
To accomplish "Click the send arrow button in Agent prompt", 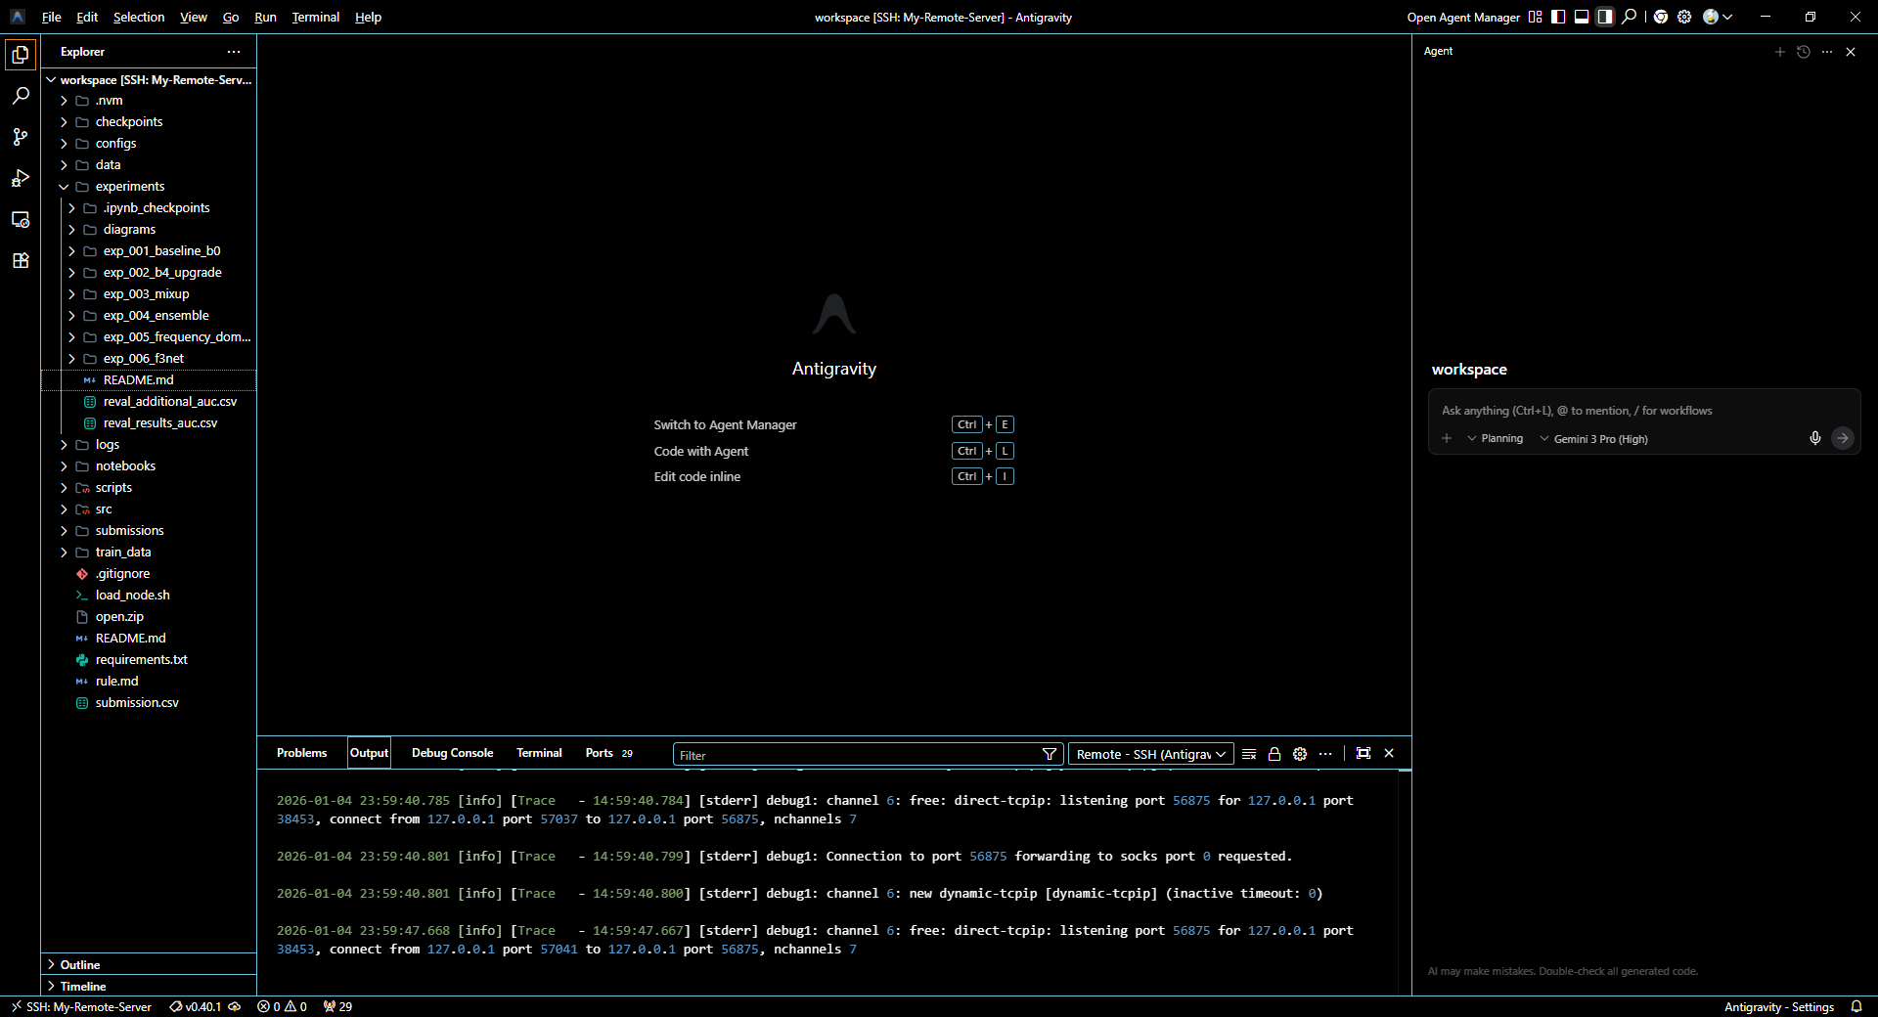I will [x=1843, y=438].
